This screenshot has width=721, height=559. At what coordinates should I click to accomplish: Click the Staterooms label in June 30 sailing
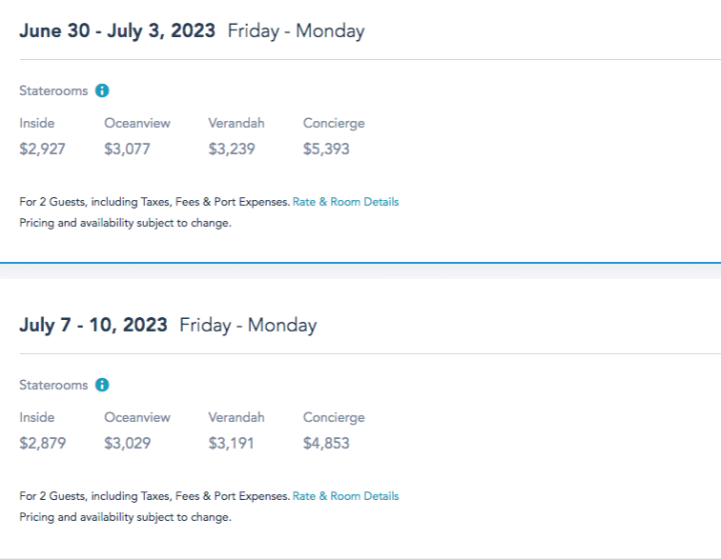coord(53,91)
